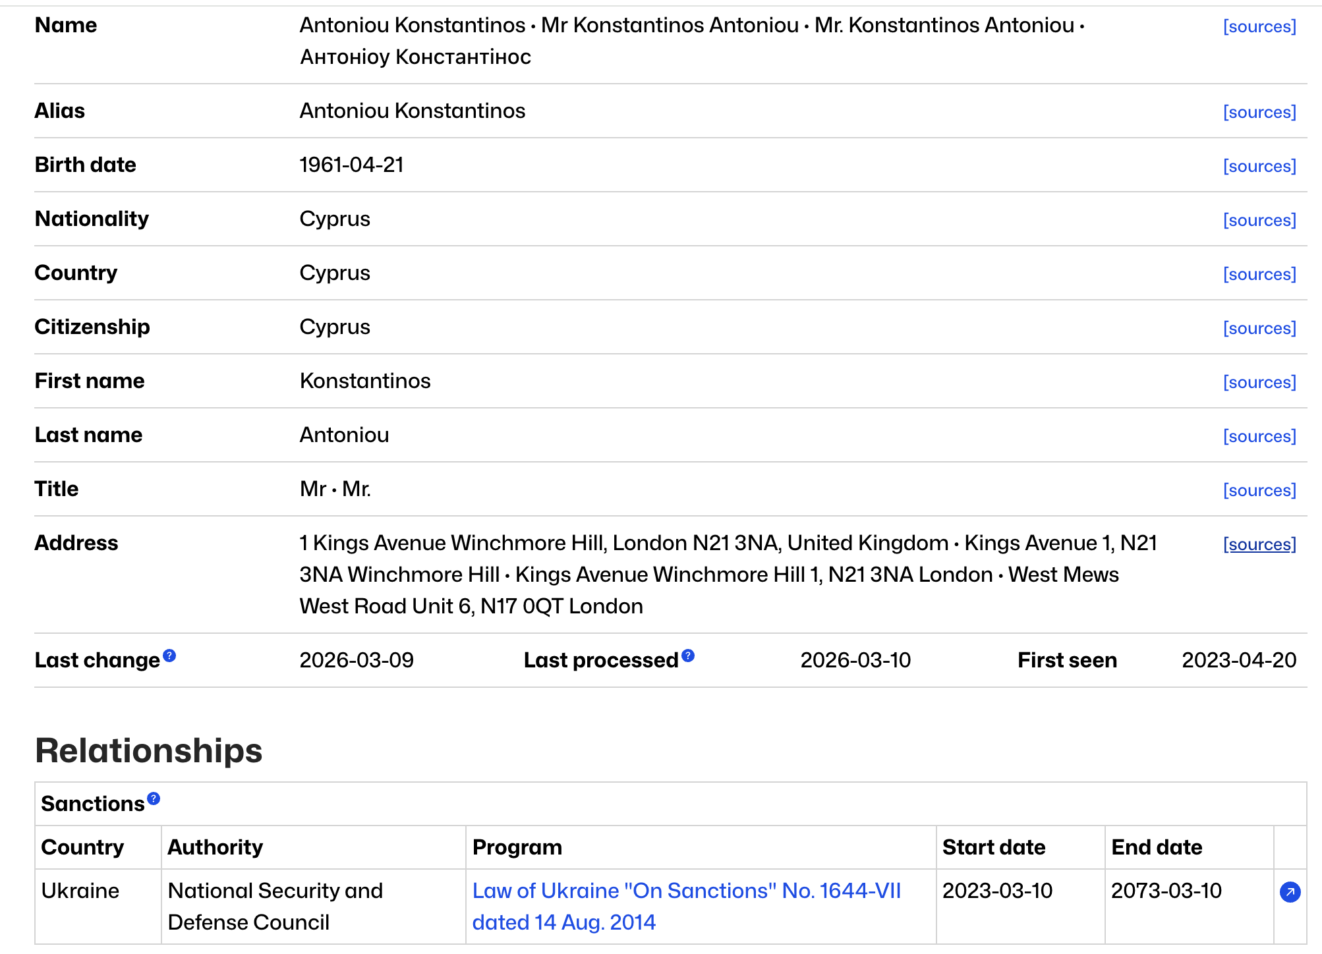The width and height of the screenshot is (1322, 954).
Task: Click the Program column header
Action: pyautogui.click(x=517, y=847)
